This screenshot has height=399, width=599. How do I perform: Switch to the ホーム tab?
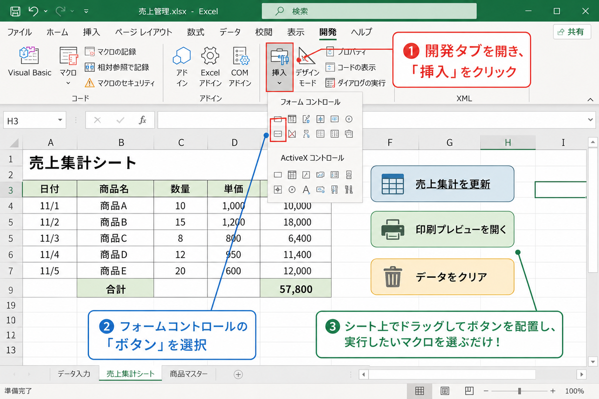tap(57, 32)
